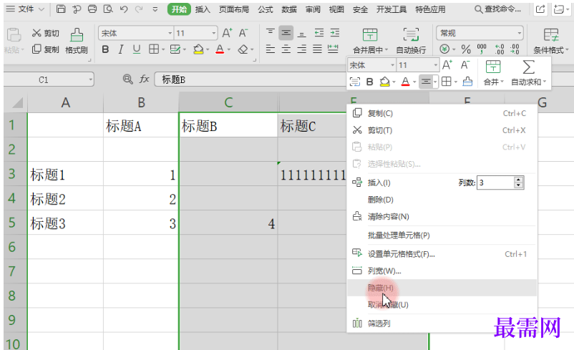
Task: Open the 文件 menu dropdown arrow
Action: coord(42,9)
